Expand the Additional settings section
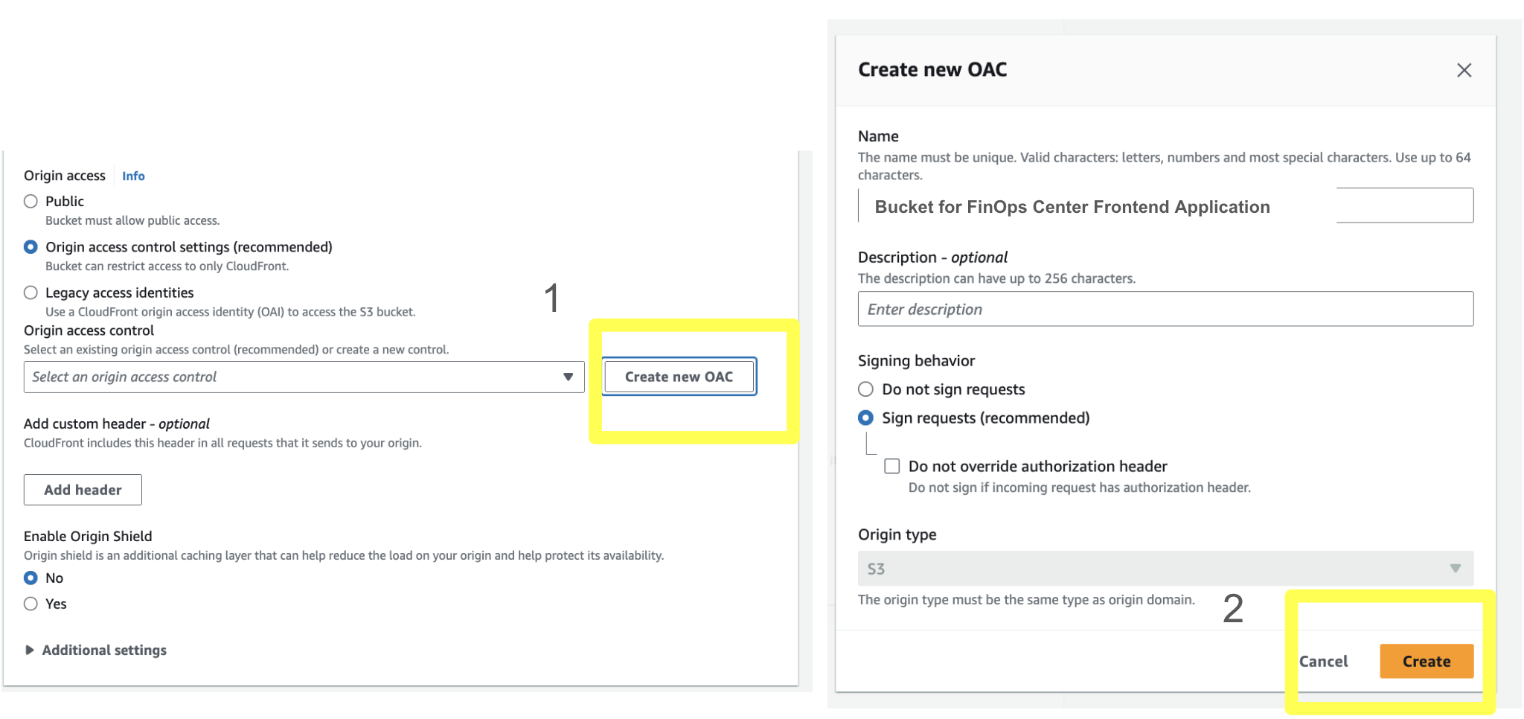The height and width of the screenshot is (719, 1524). click(x=104, y=651)
